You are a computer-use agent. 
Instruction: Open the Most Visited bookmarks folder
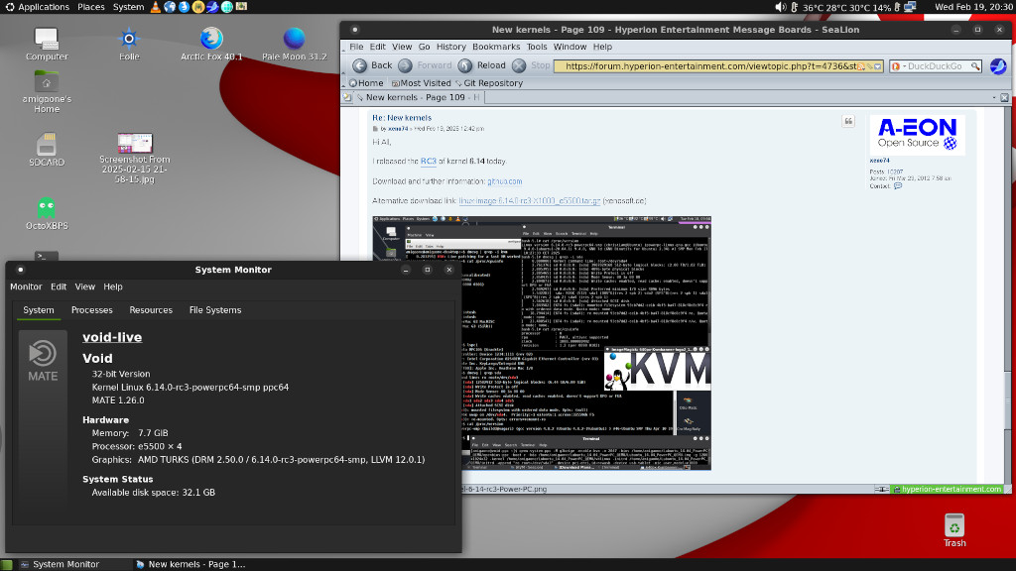coord(421,83)
